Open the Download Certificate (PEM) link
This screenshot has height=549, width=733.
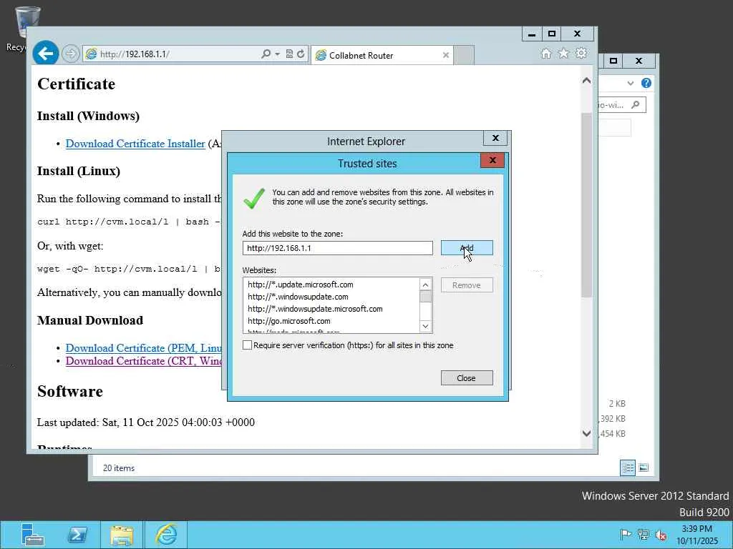(x=143, y=348)
